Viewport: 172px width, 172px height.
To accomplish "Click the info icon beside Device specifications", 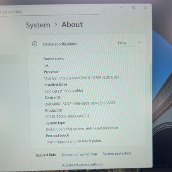I will (x=34, y=44).
